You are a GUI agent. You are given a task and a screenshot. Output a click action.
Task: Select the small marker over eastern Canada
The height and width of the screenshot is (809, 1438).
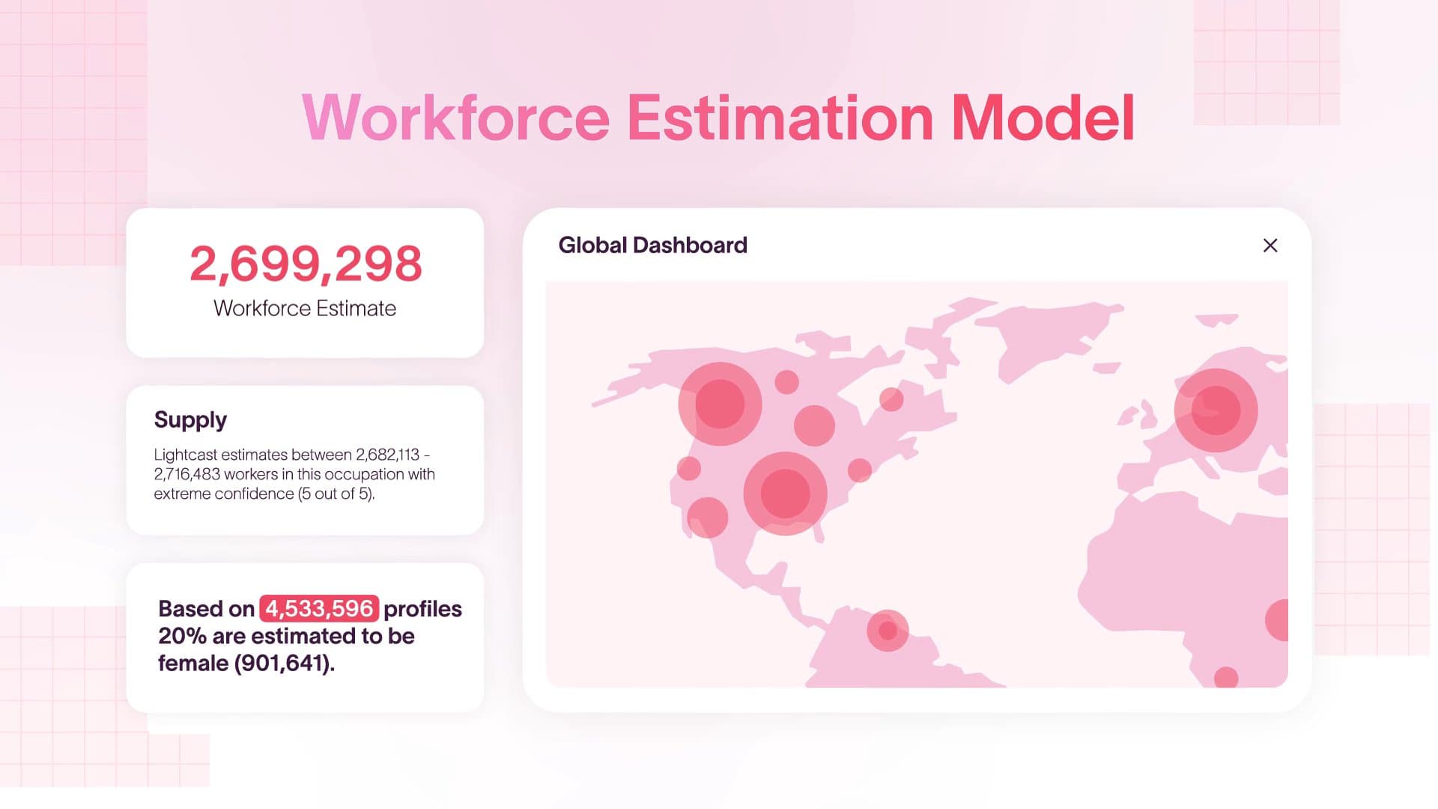point(891,399)
